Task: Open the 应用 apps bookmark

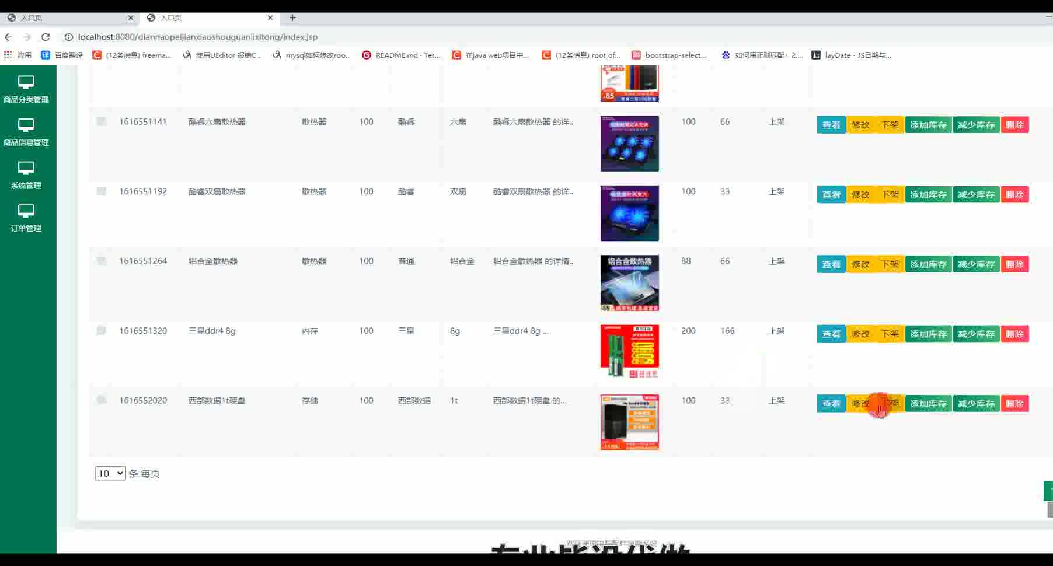Action: click(x=18, y=55)
